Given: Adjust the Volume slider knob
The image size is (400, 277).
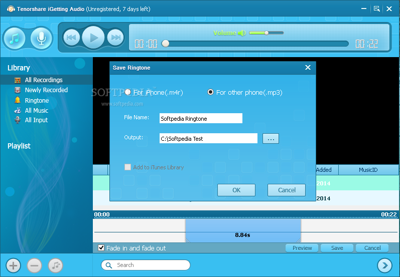Looking at the screenshot, I should [x=266, y=33].
